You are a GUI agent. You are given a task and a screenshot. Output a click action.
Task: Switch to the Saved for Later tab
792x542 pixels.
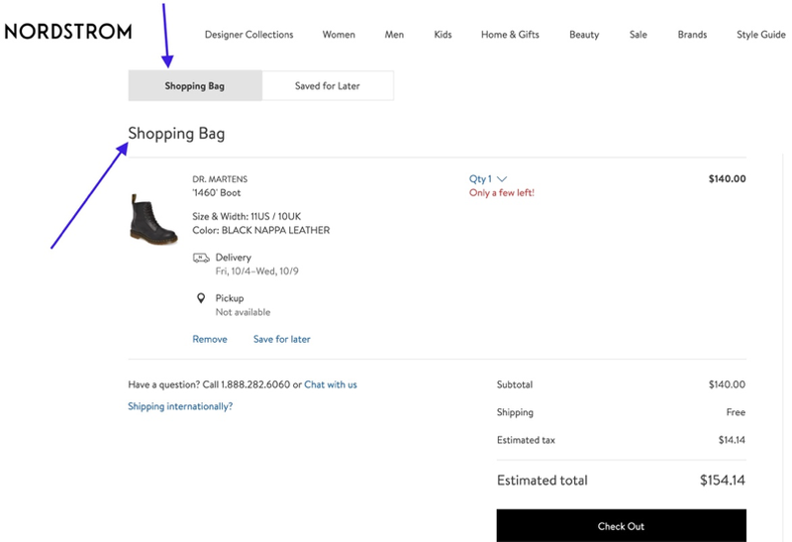328,85
